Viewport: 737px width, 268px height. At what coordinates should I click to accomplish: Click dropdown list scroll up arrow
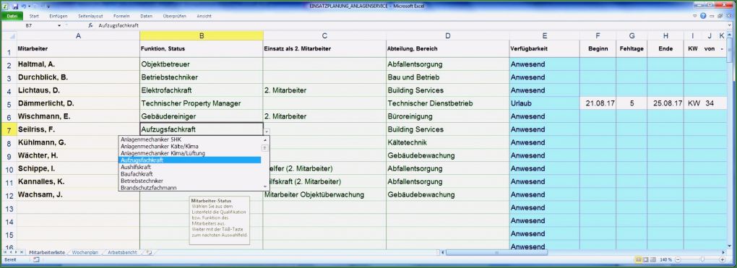point(265,139)
